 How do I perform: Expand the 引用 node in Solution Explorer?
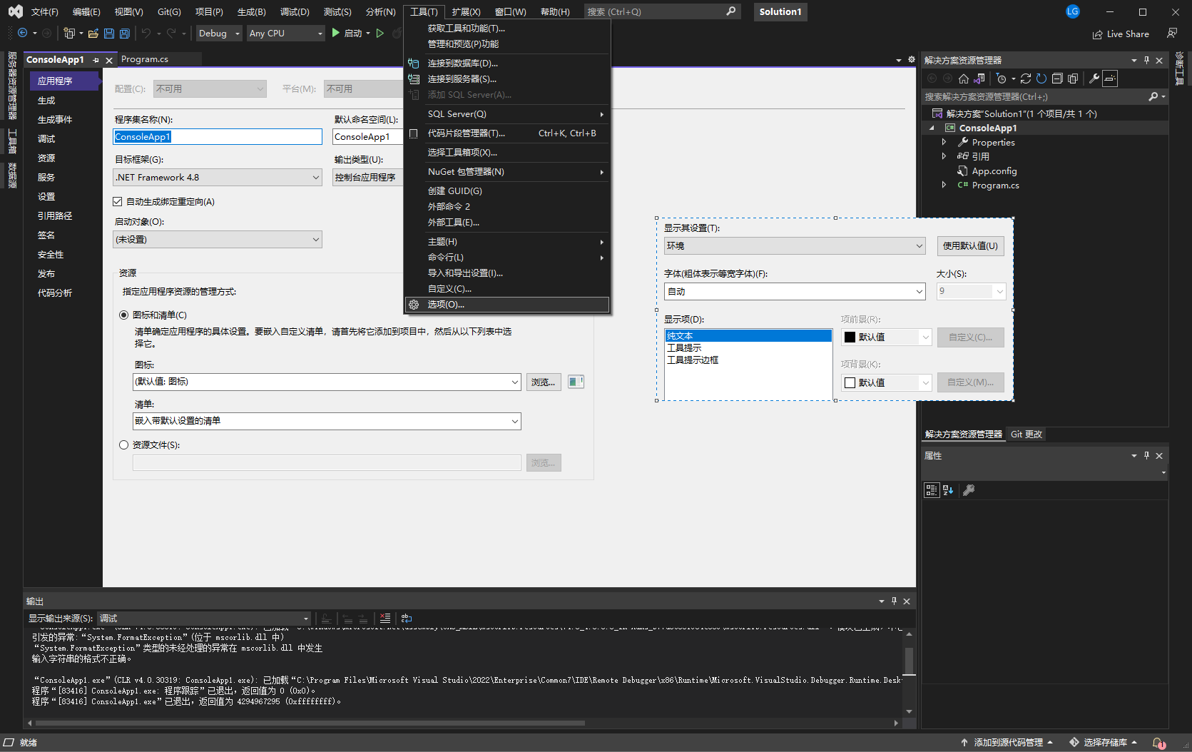944,156
